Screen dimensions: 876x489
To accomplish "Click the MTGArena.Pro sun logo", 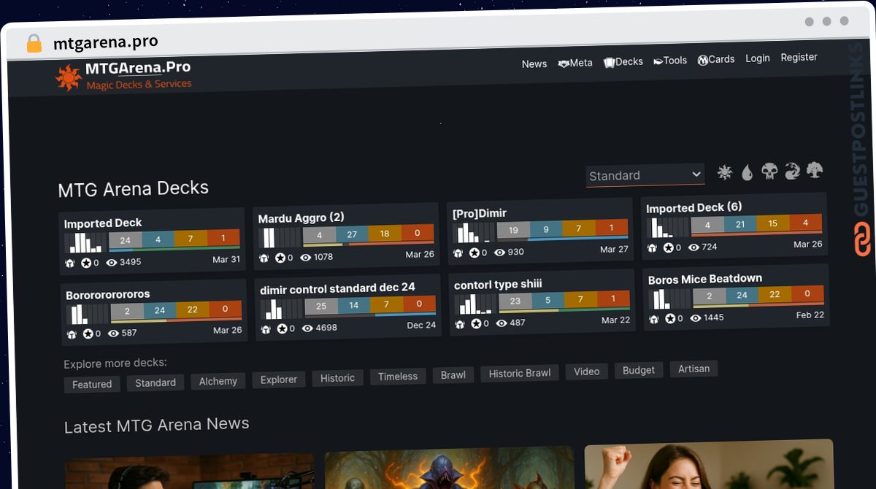I will [68, 77].
